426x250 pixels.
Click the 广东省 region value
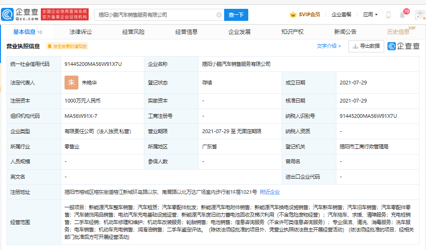pos(209,147)
